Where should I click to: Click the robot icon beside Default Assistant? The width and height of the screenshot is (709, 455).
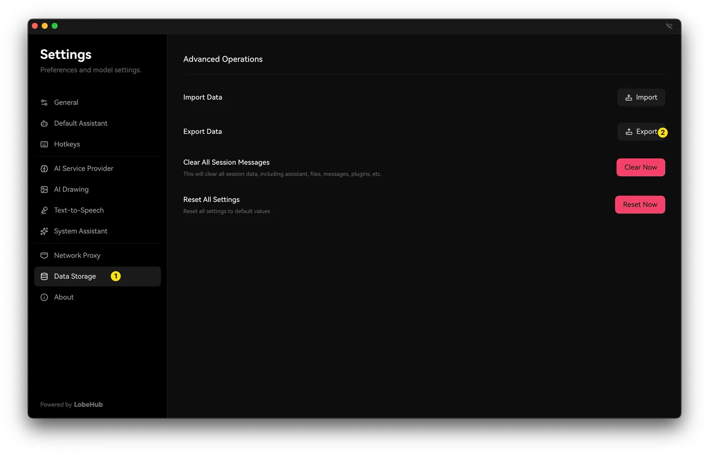pos(44,124)
